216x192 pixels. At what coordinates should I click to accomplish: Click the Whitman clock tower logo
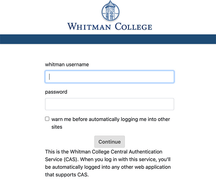[110, 11]
